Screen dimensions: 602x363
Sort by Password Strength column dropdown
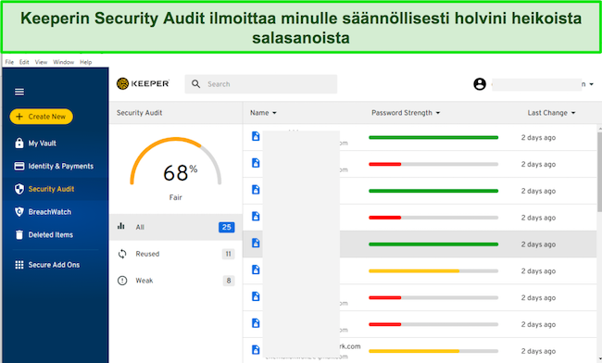tap(406, 113)
